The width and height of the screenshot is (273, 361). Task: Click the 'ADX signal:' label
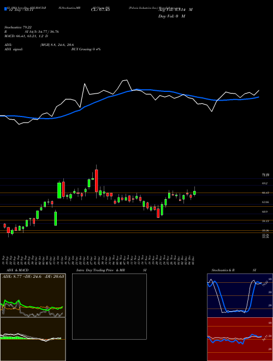click(x=14, y=49)
